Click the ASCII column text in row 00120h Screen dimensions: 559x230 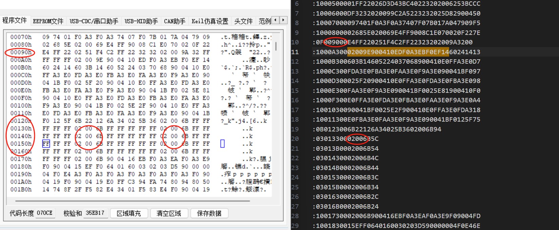pos(244,121)
